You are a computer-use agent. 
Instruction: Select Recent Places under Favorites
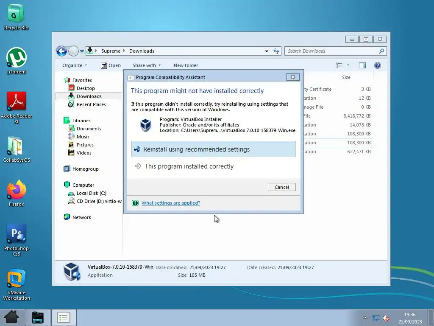tap(87, 104)
